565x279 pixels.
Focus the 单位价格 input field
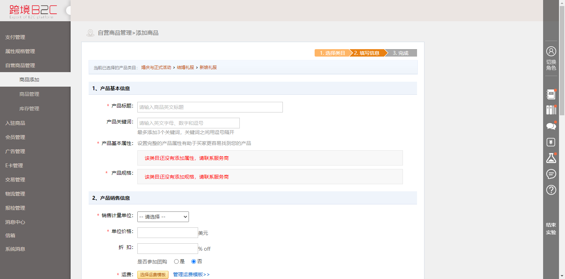click(168, 233)
